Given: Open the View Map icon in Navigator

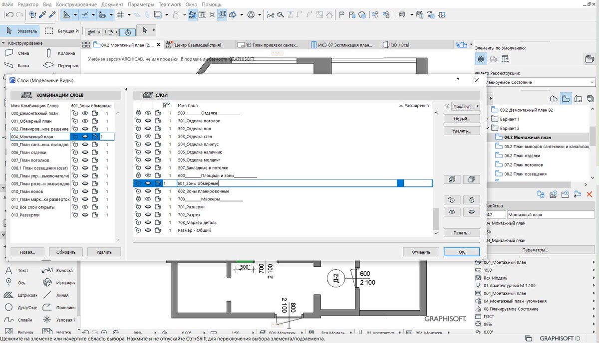Looking at the screenshot, I should coord(566,98).
